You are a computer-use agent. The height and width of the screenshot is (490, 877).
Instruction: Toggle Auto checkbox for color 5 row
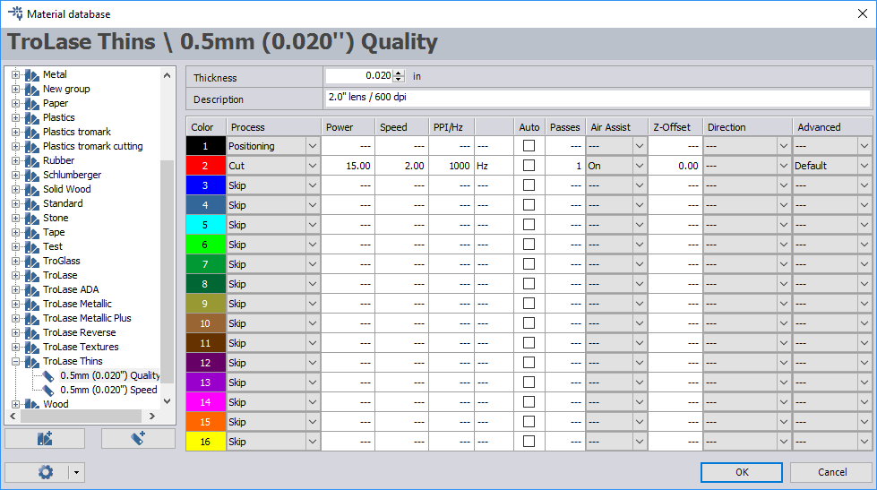pyautogui.click(x=529, y=225)
